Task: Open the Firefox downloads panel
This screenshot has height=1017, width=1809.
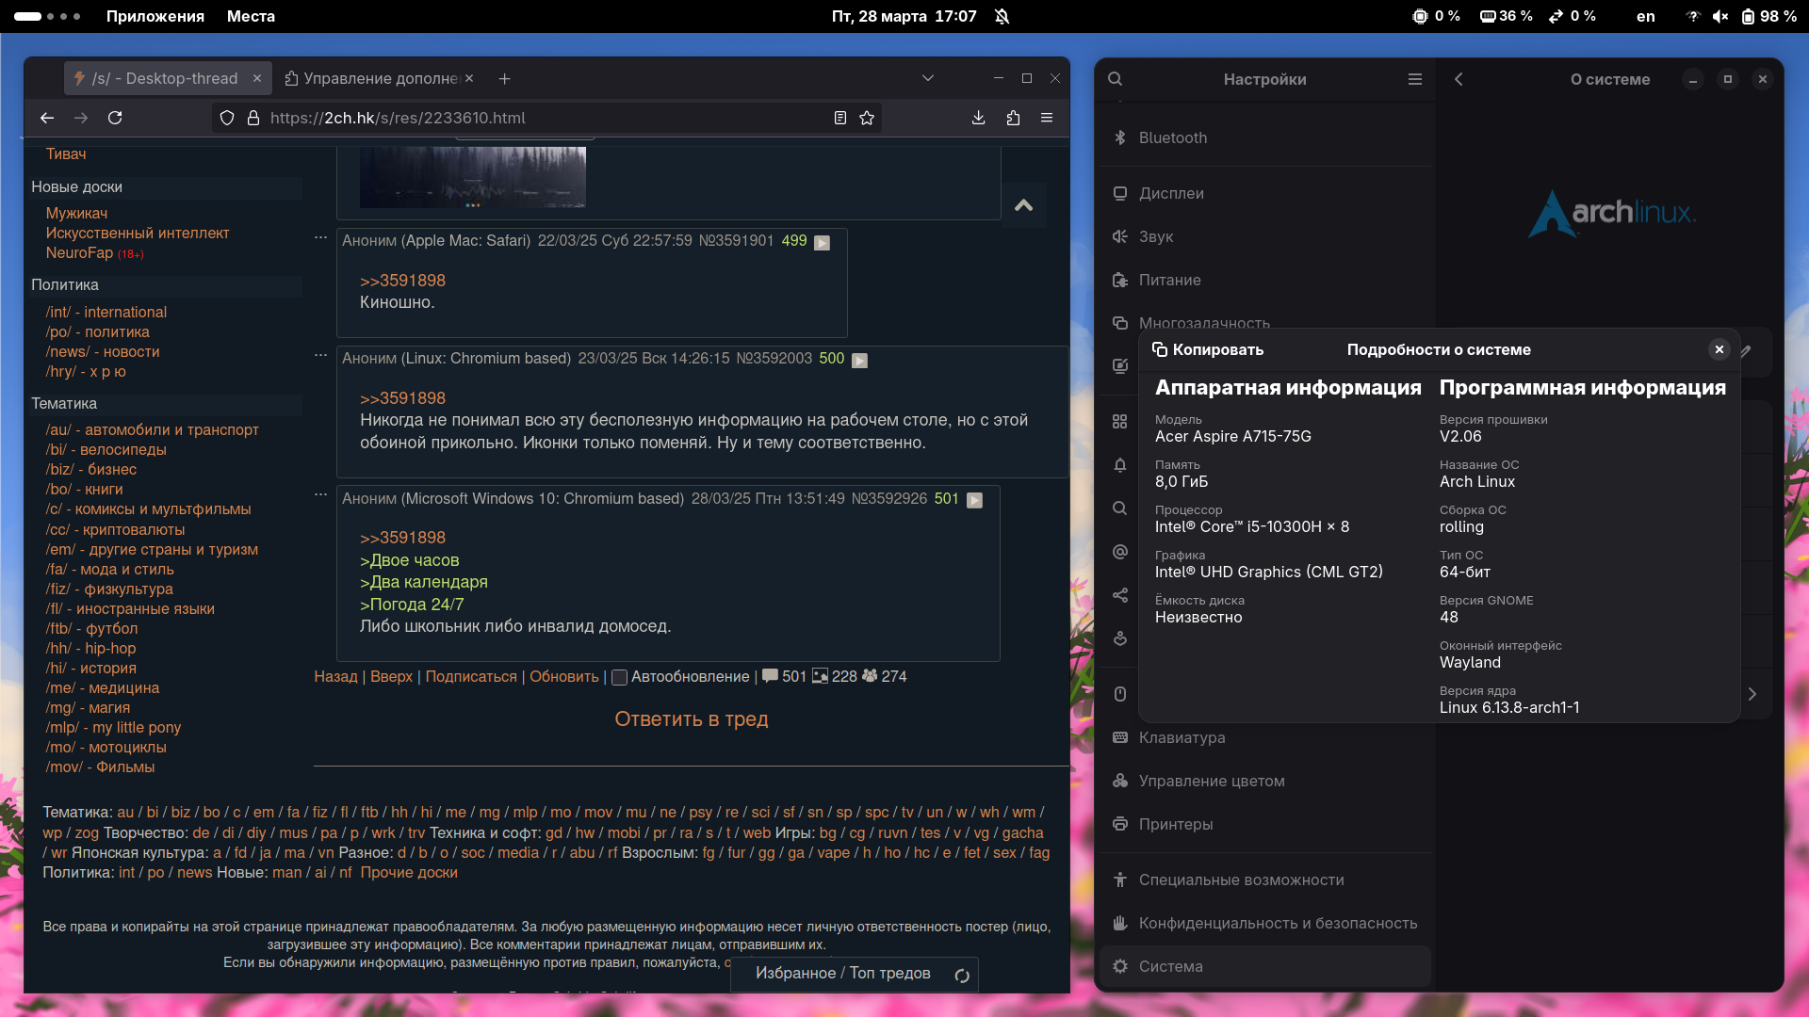Action: [978, 118]
